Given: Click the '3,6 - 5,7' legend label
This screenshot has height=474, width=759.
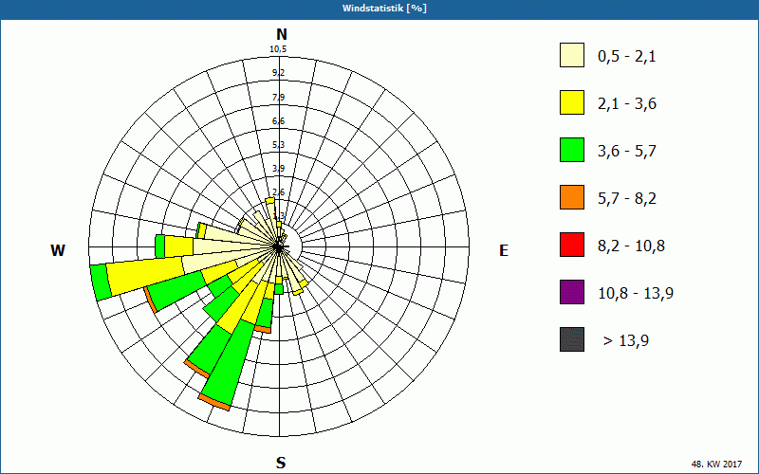Looking at the screenshot, I should tap(627, 152).
